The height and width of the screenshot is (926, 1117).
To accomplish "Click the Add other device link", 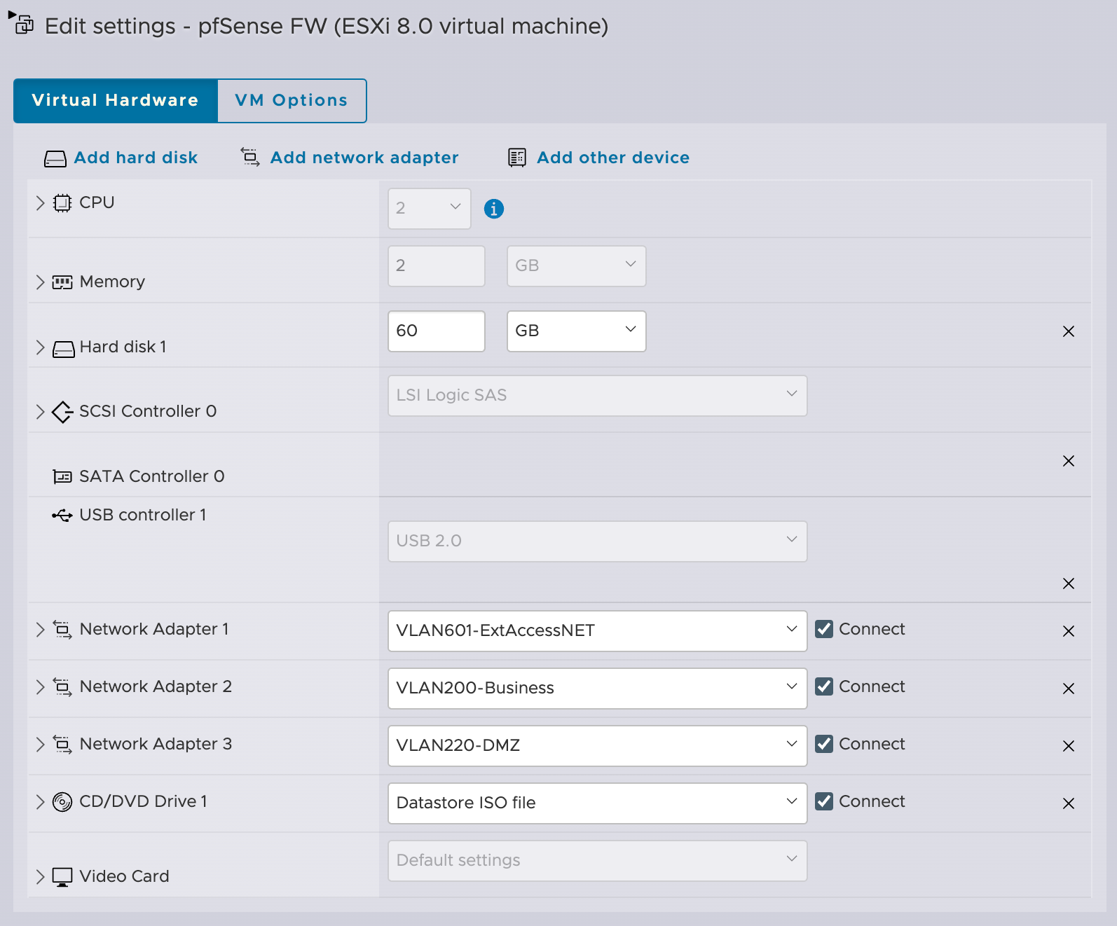I will coord(613,158).
